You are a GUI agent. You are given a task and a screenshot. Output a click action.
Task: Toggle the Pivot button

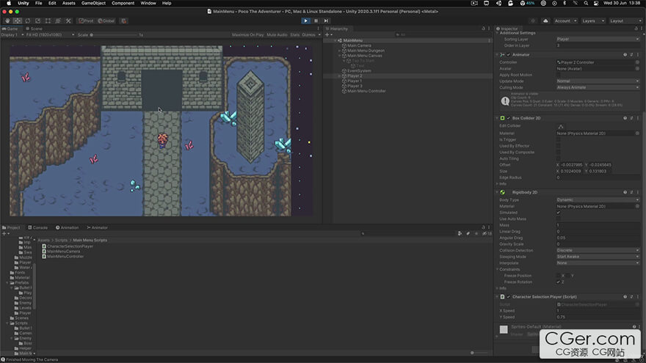point(86,21)
